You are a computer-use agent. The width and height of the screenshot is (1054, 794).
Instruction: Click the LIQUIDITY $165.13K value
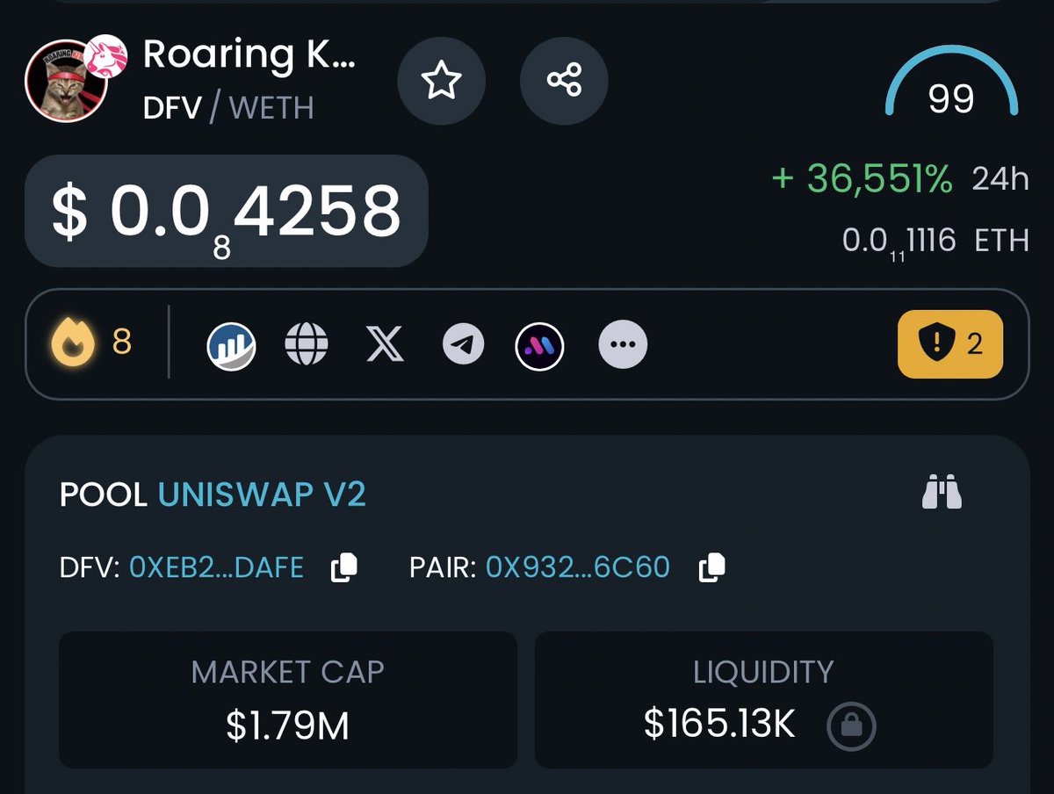click(x=719, y=725)
